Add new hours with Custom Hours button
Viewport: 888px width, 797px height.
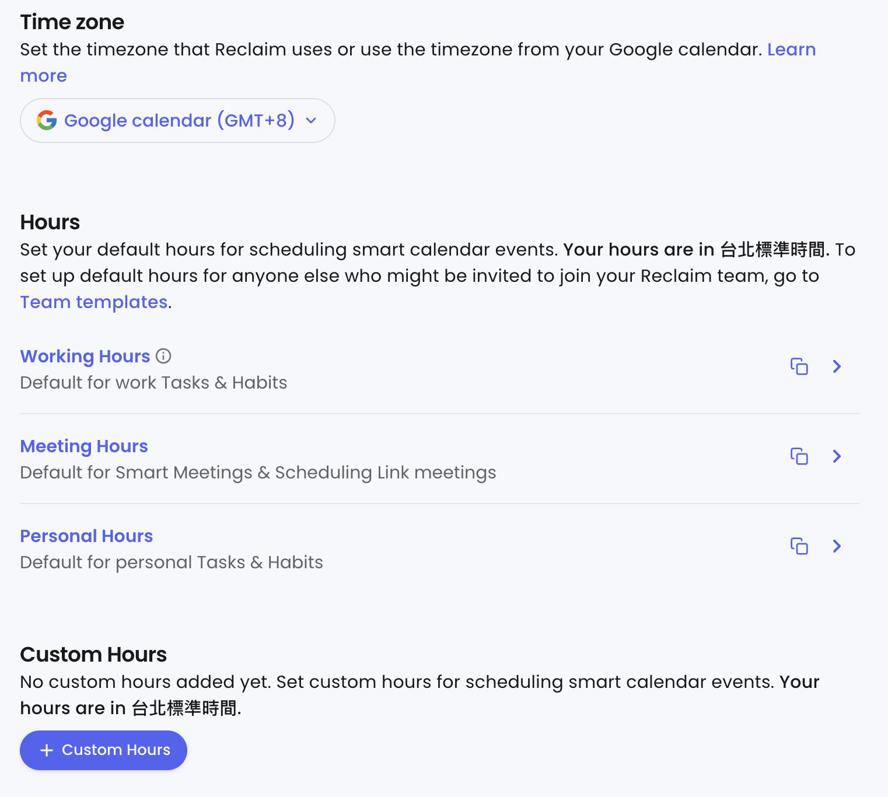coord(104,750)
